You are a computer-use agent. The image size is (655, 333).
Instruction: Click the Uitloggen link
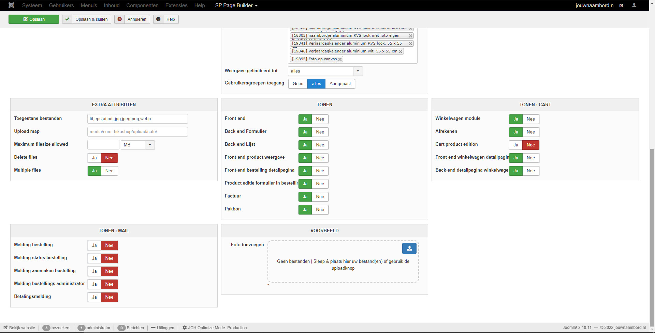(163, 328)
